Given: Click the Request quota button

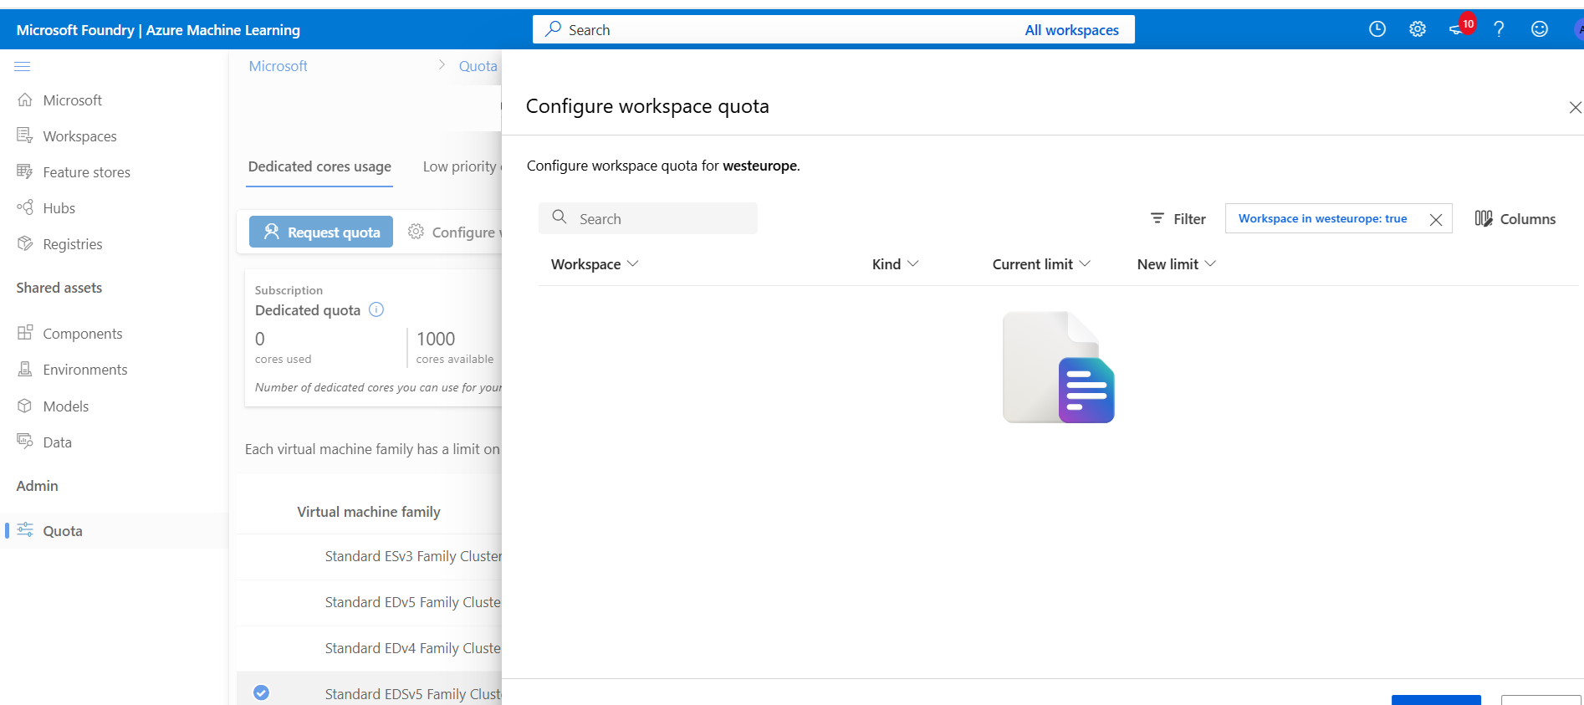Looking at the screenshot, I should [321, 232].
